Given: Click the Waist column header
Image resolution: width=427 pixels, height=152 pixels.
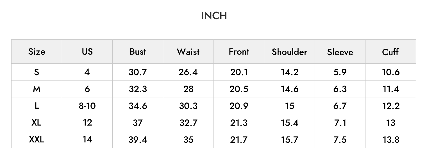Looking at the screenshot, I should [188, 52].
